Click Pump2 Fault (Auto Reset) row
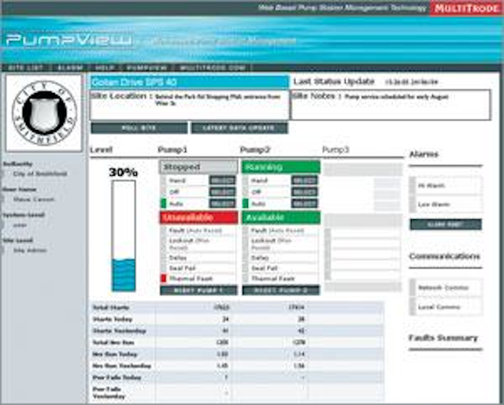Image resolution: width=504 pixels, height=405 pixels. coord(280,230)
